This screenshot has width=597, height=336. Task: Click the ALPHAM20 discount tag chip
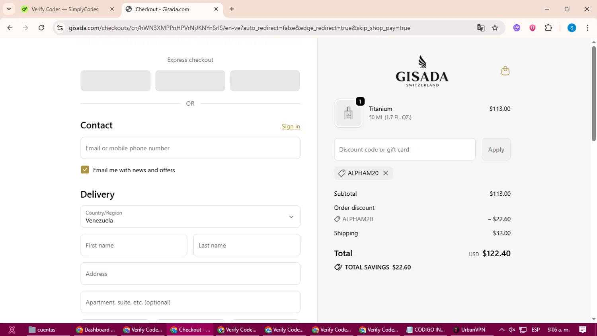363,173
